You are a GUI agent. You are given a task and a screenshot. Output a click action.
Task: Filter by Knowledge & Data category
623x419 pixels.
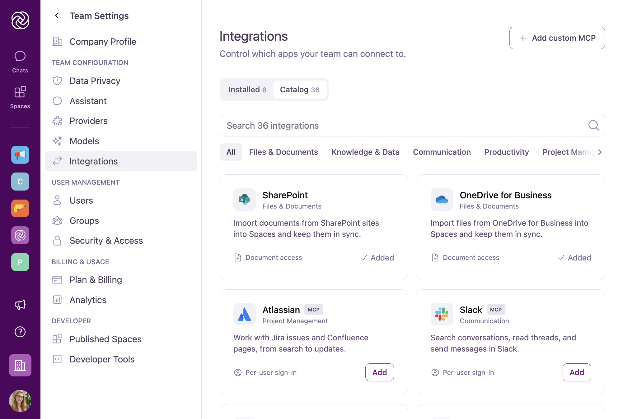click(365, 152)
